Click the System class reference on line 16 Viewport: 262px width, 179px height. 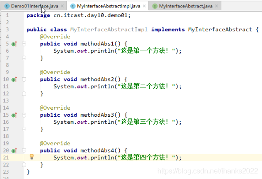click(64, 122)
